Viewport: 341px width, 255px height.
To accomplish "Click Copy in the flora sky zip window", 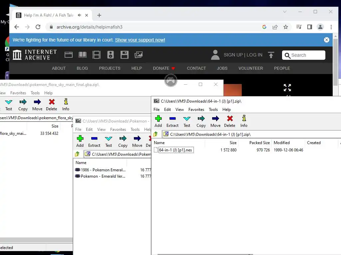I will 23,105.
